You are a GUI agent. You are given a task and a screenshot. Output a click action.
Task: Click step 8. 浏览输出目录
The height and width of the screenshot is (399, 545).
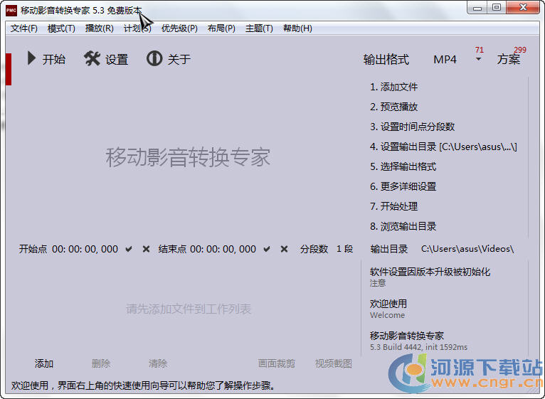point(403,226)
